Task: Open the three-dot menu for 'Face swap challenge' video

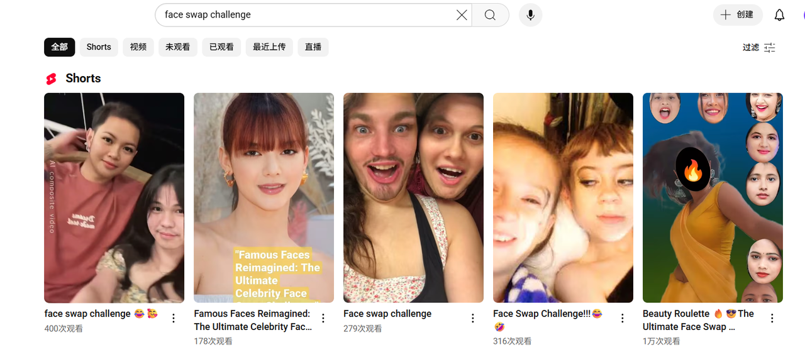Action: coord(472,318)
